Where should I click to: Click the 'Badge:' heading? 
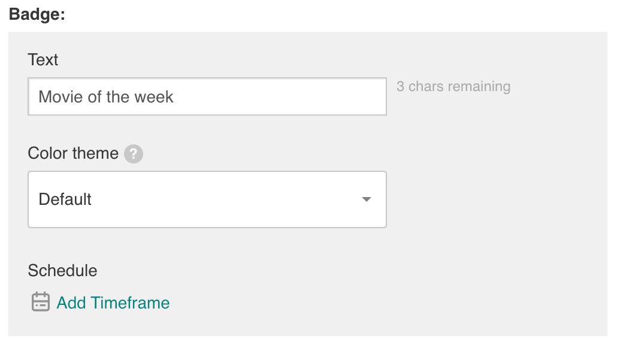coord(37,14)
